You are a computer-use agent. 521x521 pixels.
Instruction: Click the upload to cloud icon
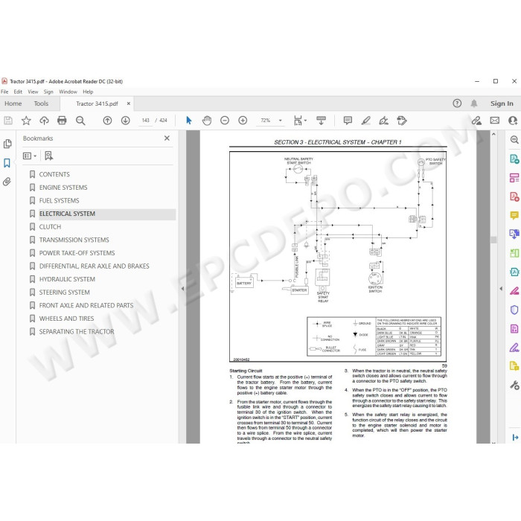(x=44, y=121)
